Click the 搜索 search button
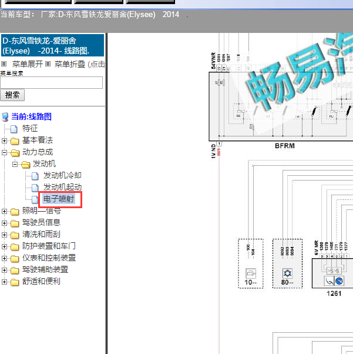 pyautogui.click(x=12, y=95)
